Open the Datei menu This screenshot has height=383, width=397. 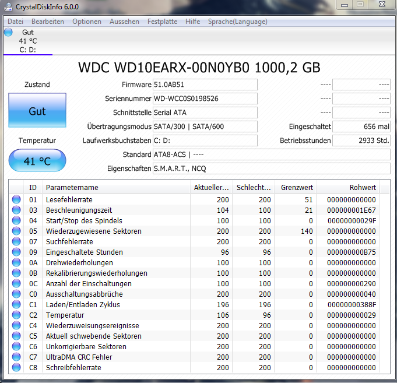tap(15, 22)
